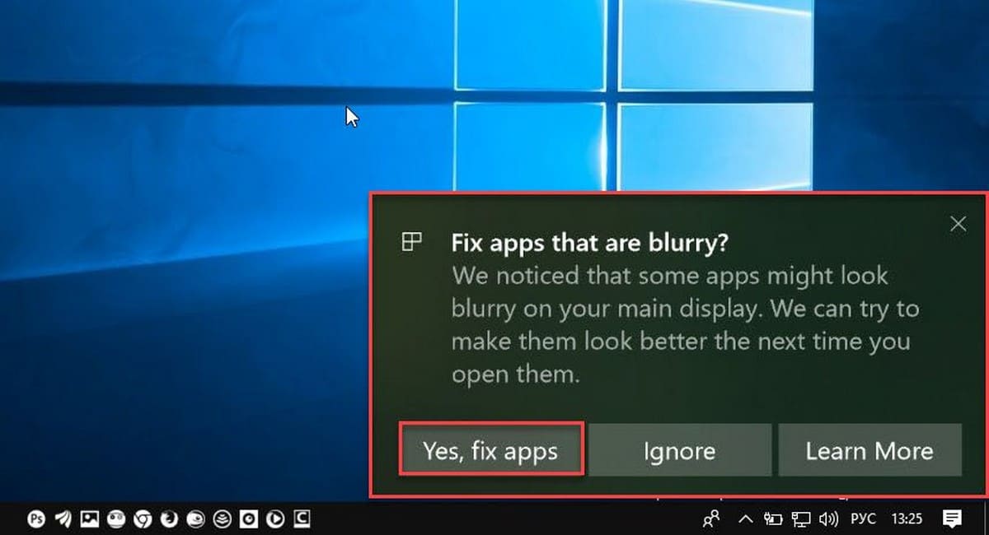Launch Photoshop from the taskbar
The height and width of the screenshot is (535, 989).
tap(36, 519)
